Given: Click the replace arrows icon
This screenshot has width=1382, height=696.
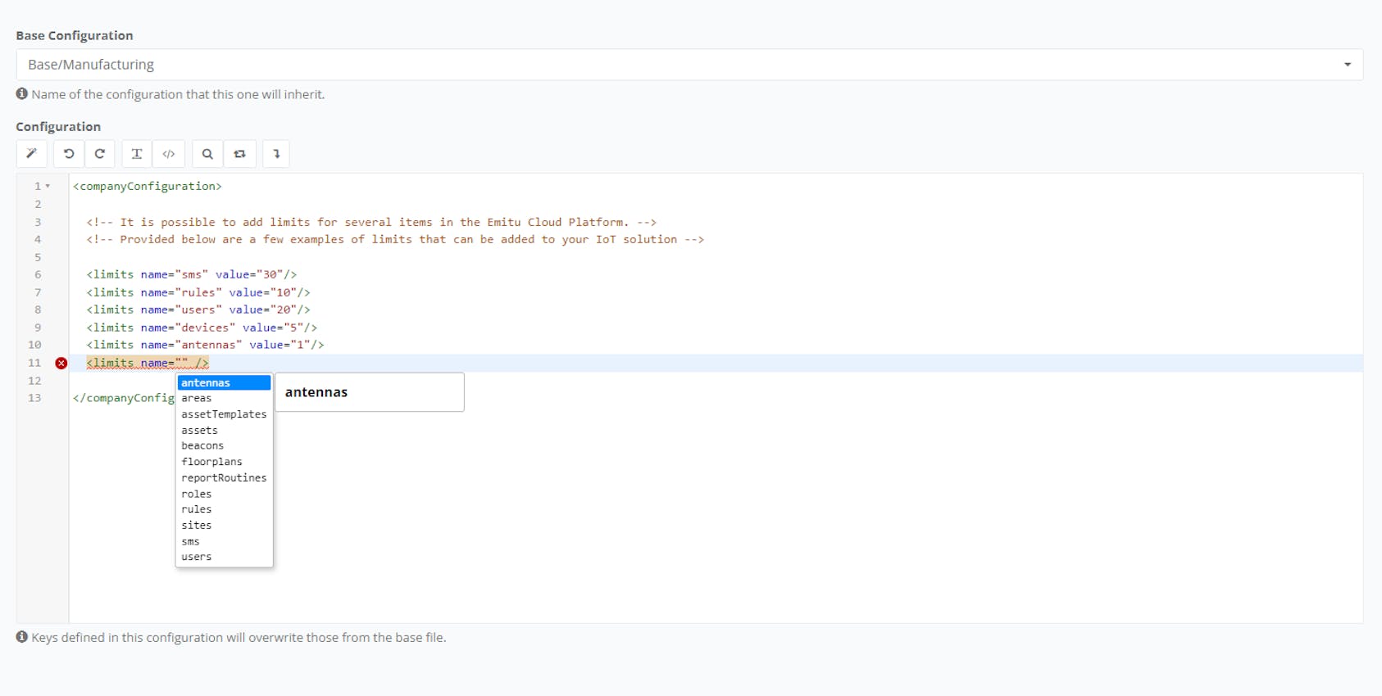Looking at the screenshot, I should tap(240, 154).
